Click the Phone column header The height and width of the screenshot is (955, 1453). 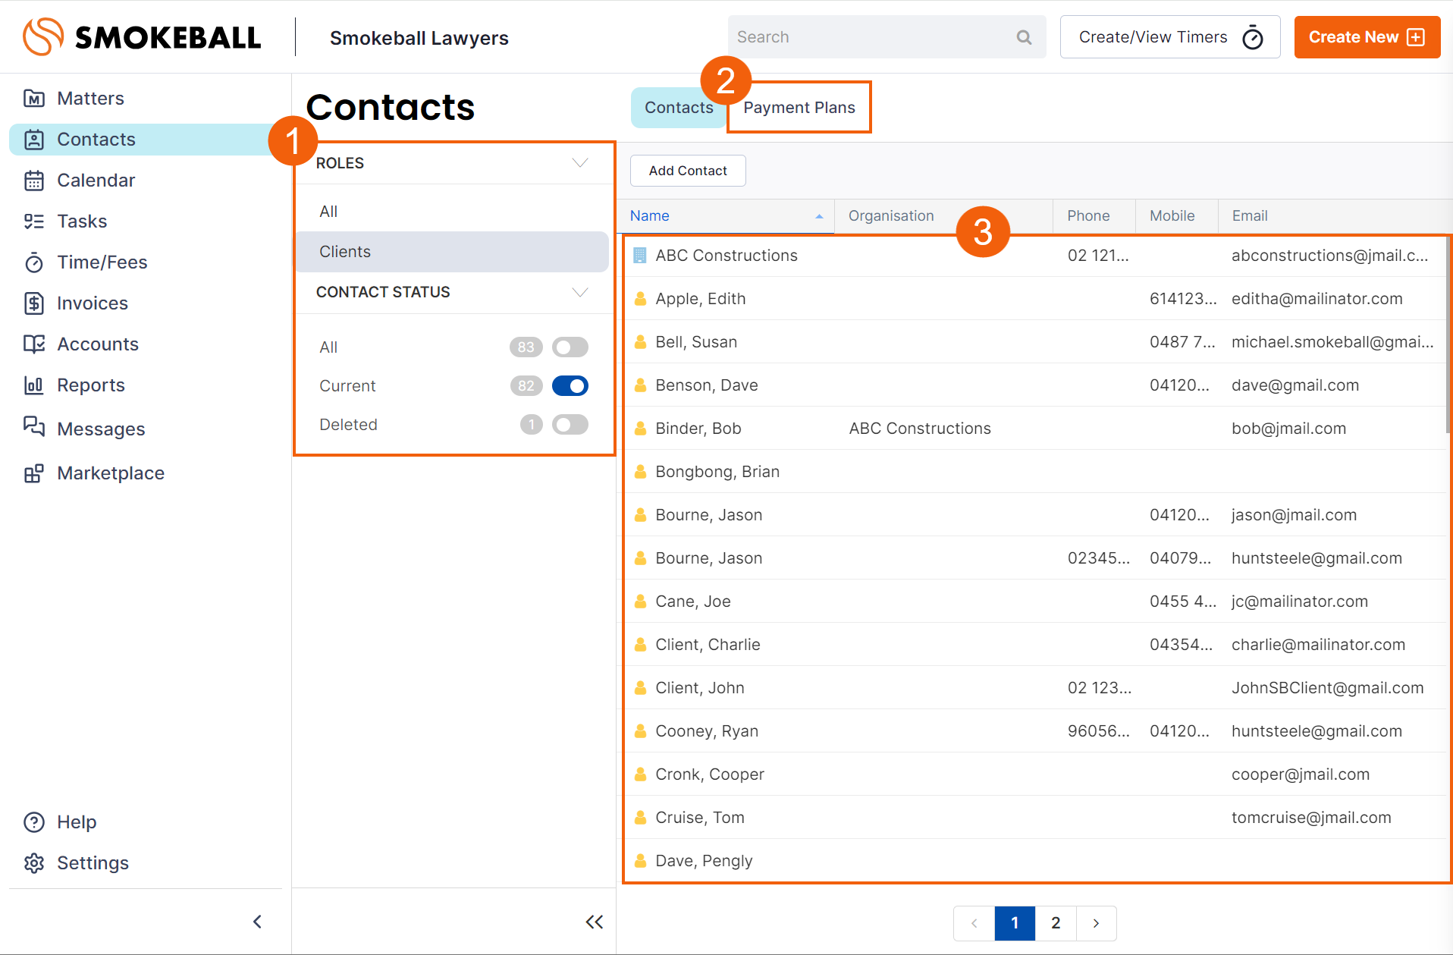(x=1088, y=216)
